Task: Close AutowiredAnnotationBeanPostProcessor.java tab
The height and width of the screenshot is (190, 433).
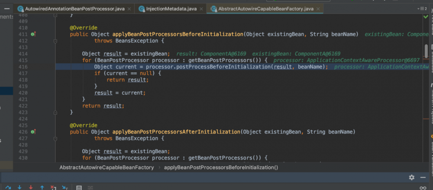Action: tap(129, 9)
